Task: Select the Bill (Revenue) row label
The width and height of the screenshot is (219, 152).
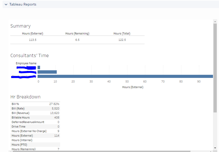Action: tap(21, 113)
